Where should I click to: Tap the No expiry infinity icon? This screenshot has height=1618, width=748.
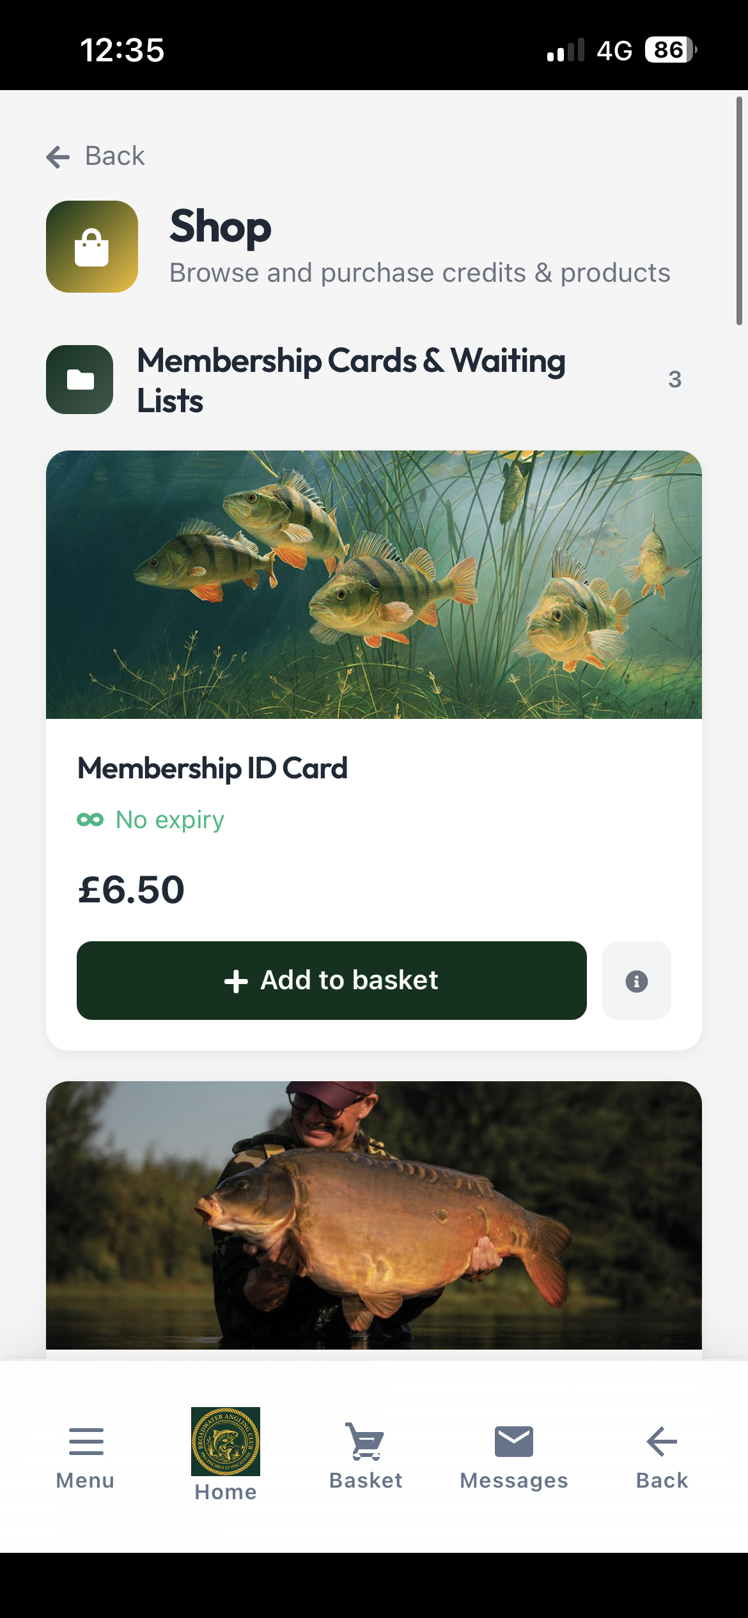pyautogui.click(x=90, y=820)
